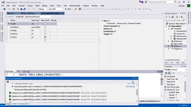Click the Publish button in the status bar
The width and height of the screenshot is (191, 107).
click(x=184, y=105)
